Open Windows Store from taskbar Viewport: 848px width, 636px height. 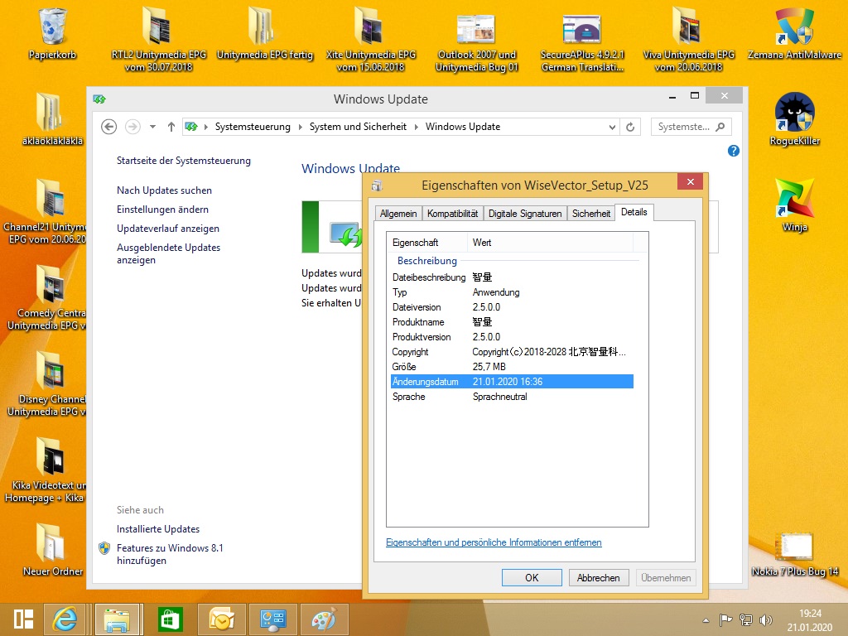[x=170, y=619]
